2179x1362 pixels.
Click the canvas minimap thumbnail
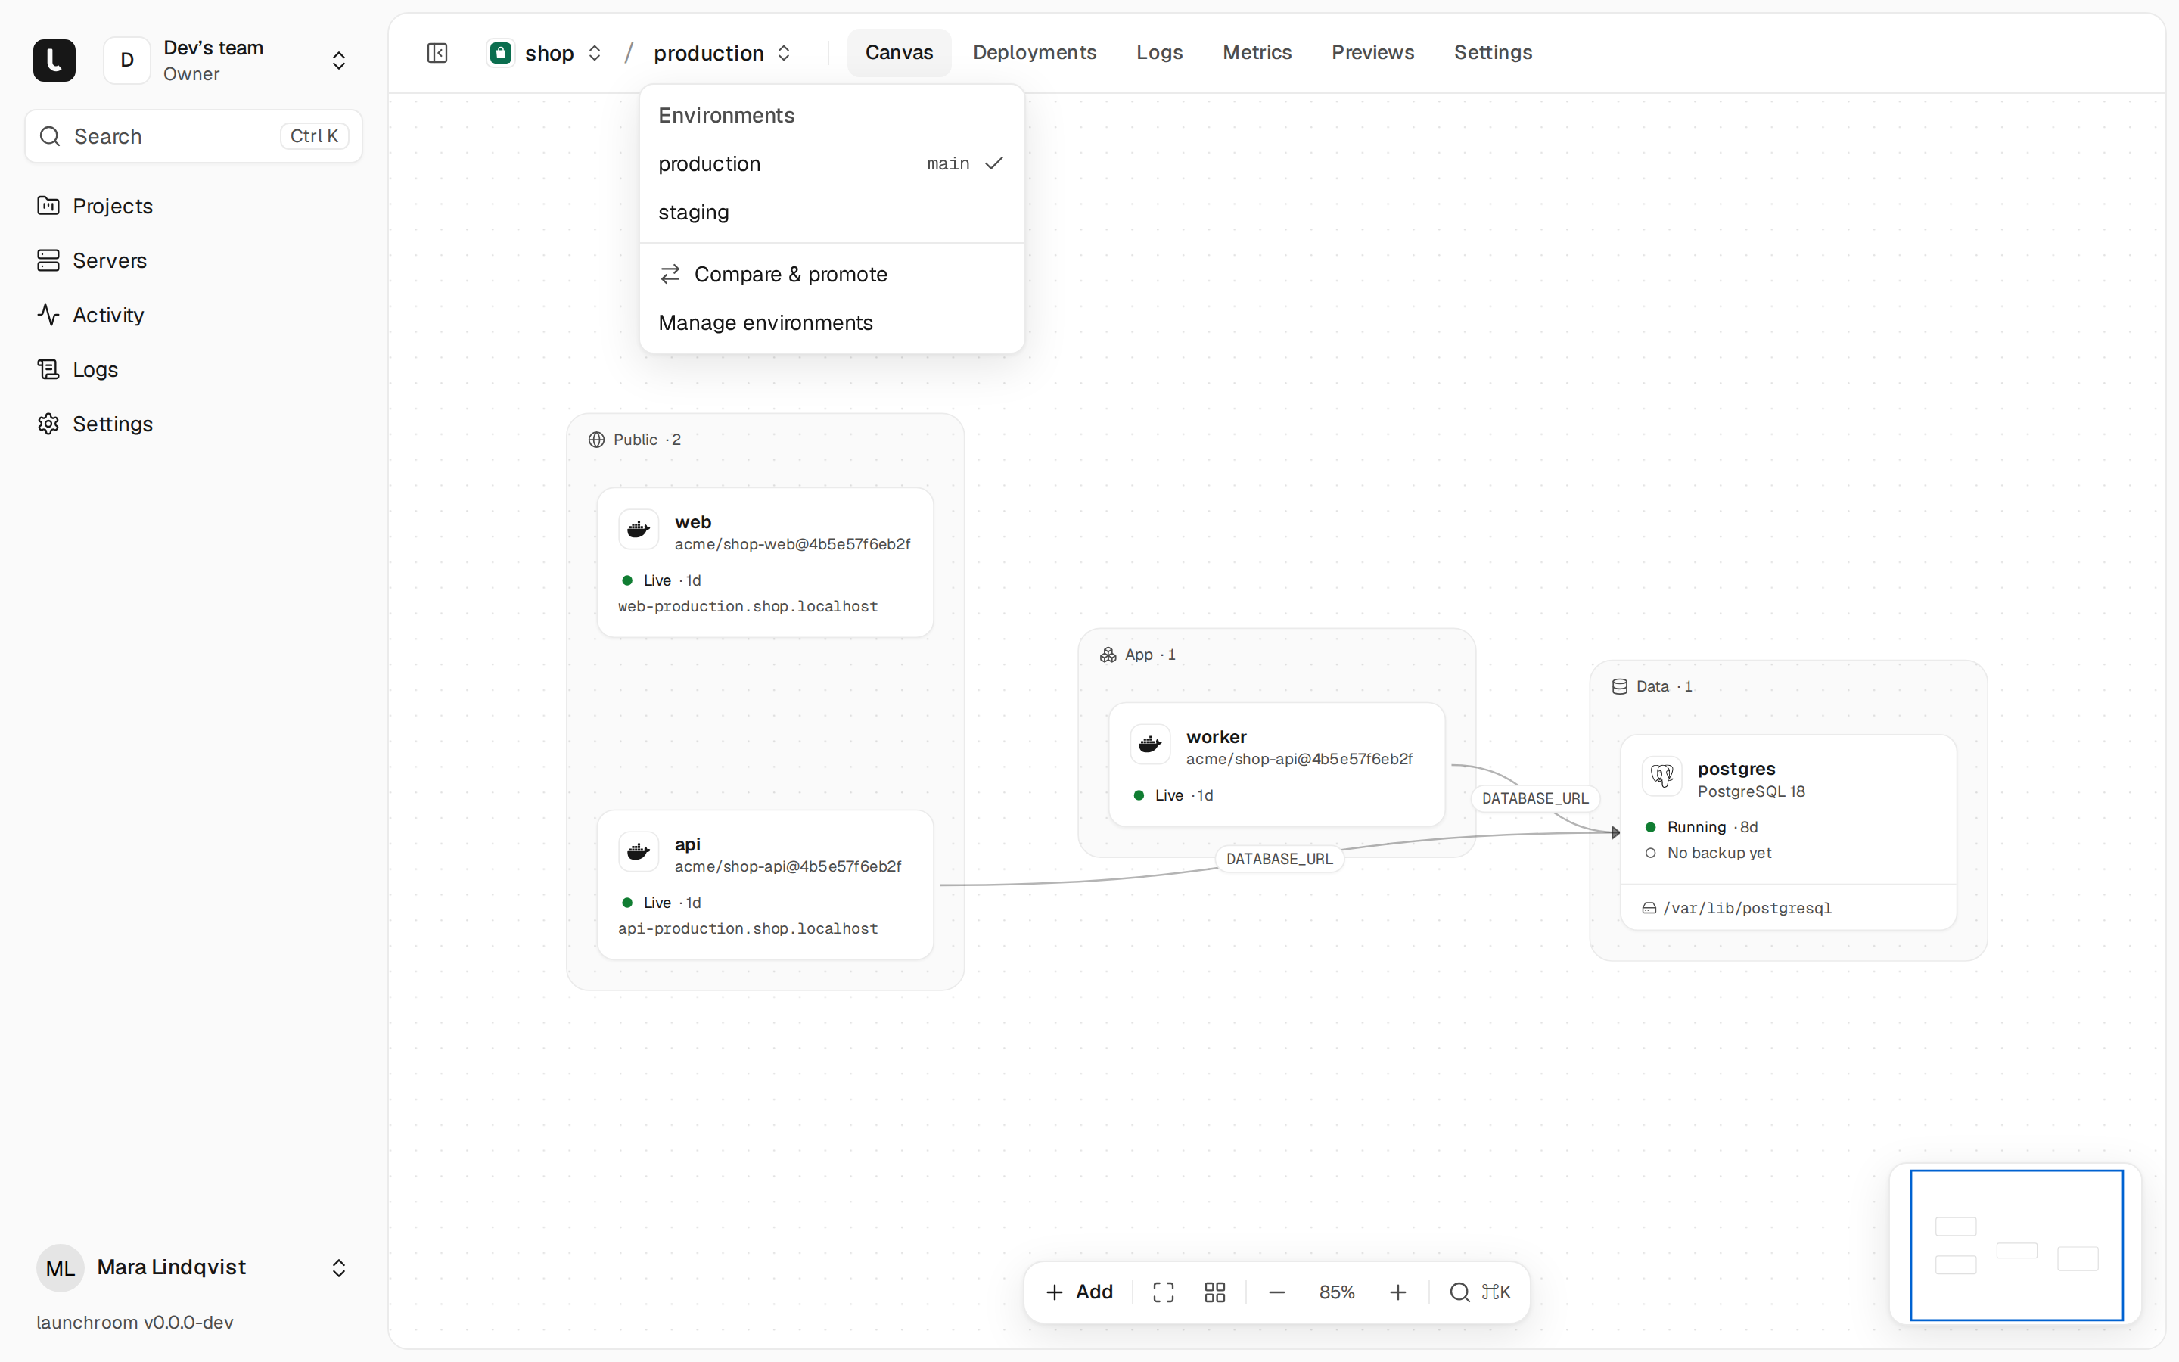click(2015, 1245)
